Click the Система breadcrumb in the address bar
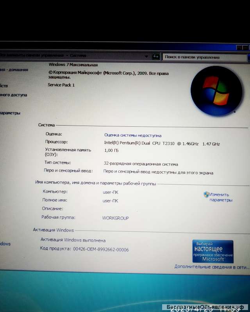 [x=78, y=55]
